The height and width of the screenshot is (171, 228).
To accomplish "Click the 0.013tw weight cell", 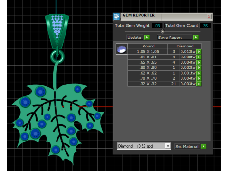I will (188, 52).
